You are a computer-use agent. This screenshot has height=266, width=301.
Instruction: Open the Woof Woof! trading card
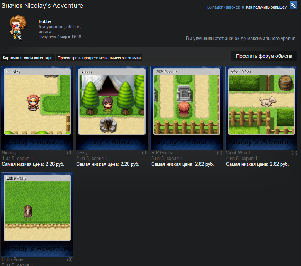tap(261, 108)
